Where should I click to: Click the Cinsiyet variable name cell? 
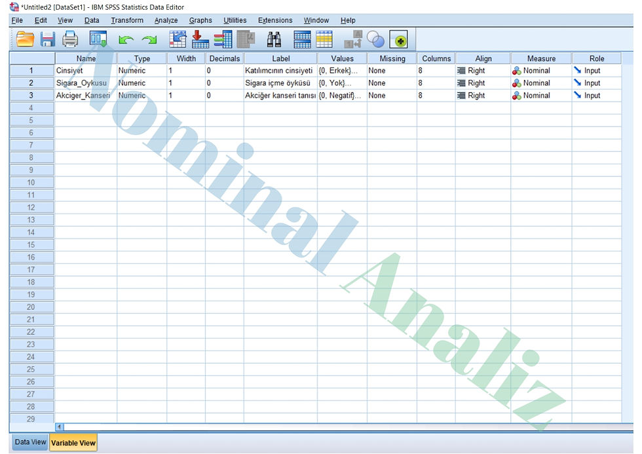tap(86, 71)
